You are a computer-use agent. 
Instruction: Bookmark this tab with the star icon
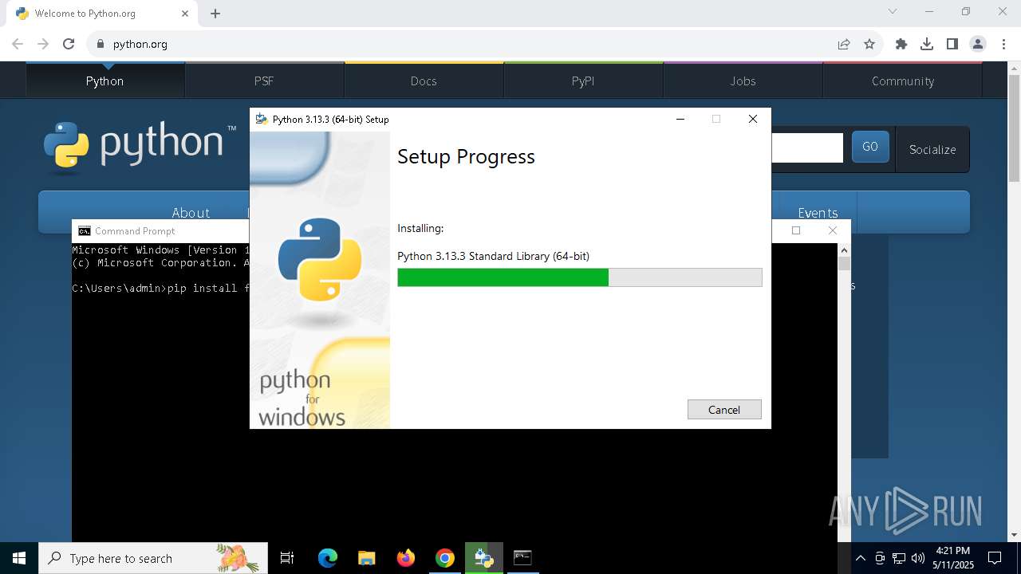(869, 44)
